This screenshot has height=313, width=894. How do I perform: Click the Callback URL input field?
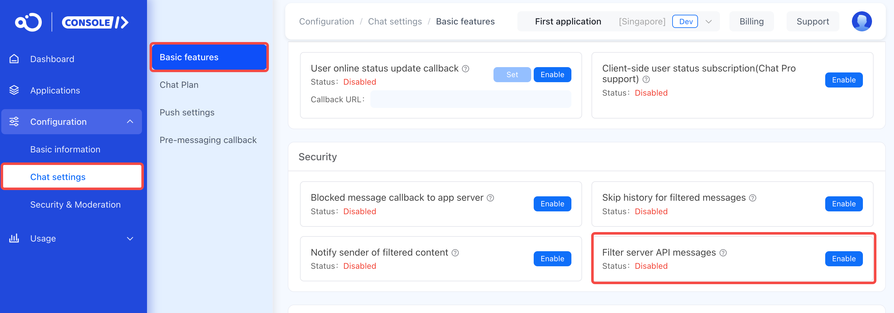click(x=470, y=99)
